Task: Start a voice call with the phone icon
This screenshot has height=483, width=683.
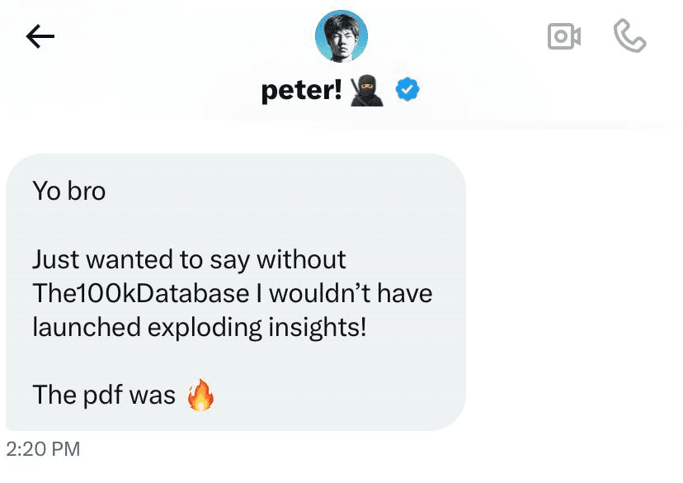Action: click(630, 36)
